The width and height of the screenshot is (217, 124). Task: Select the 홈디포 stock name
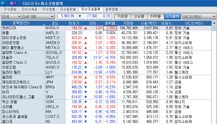pos(7,122)
